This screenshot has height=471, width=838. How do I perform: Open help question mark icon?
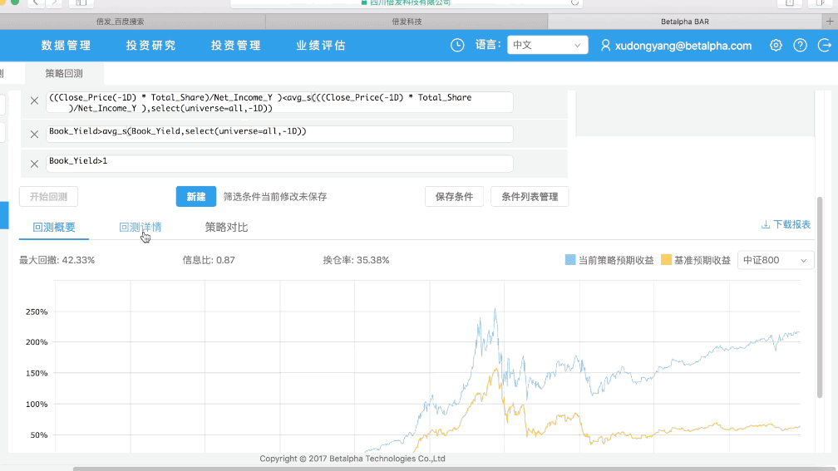coord(800,46)
